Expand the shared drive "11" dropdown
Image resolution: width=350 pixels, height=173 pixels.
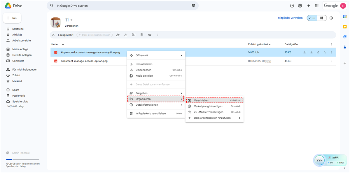click(71, 20)
